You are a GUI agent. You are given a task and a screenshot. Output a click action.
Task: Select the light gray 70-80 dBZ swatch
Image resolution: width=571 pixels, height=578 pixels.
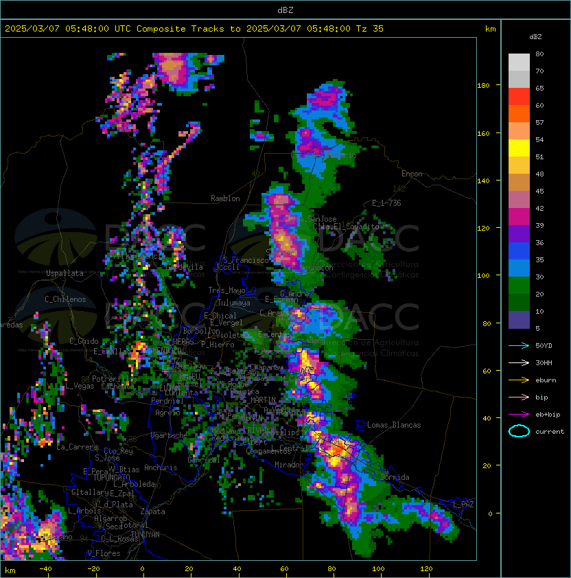pos(519,62)
